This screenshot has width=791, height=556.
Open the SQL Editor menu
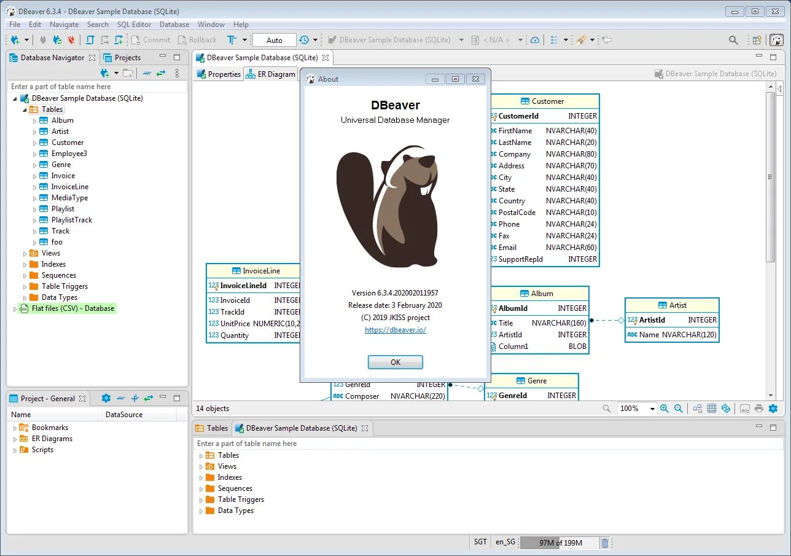coord(134,25)
